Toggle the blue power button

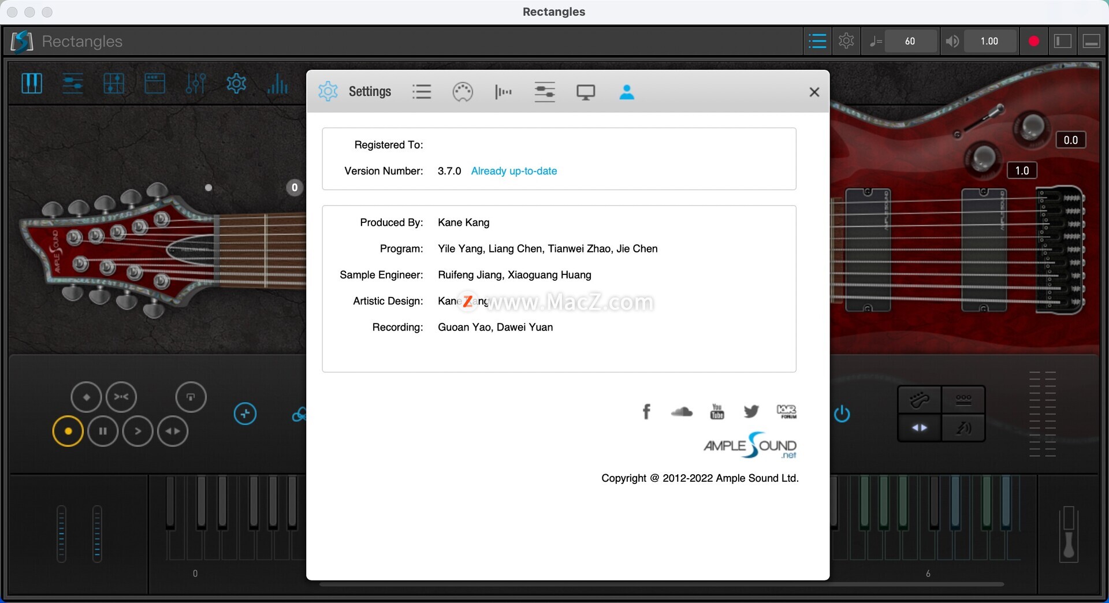pos(842,414)
